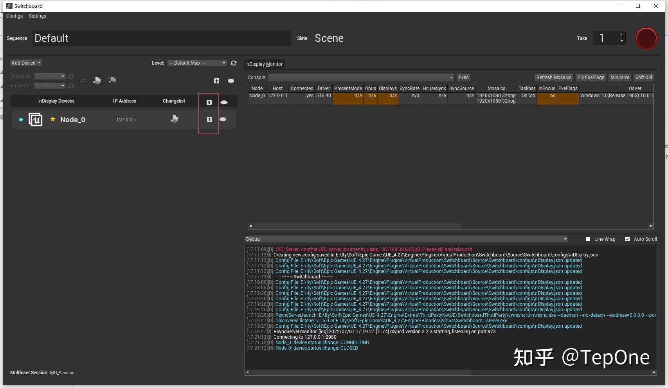Screen dimensions: 668x388
Task: Click the nDisplay device icon next to Node_0
Action: click(x=35, y=119)
